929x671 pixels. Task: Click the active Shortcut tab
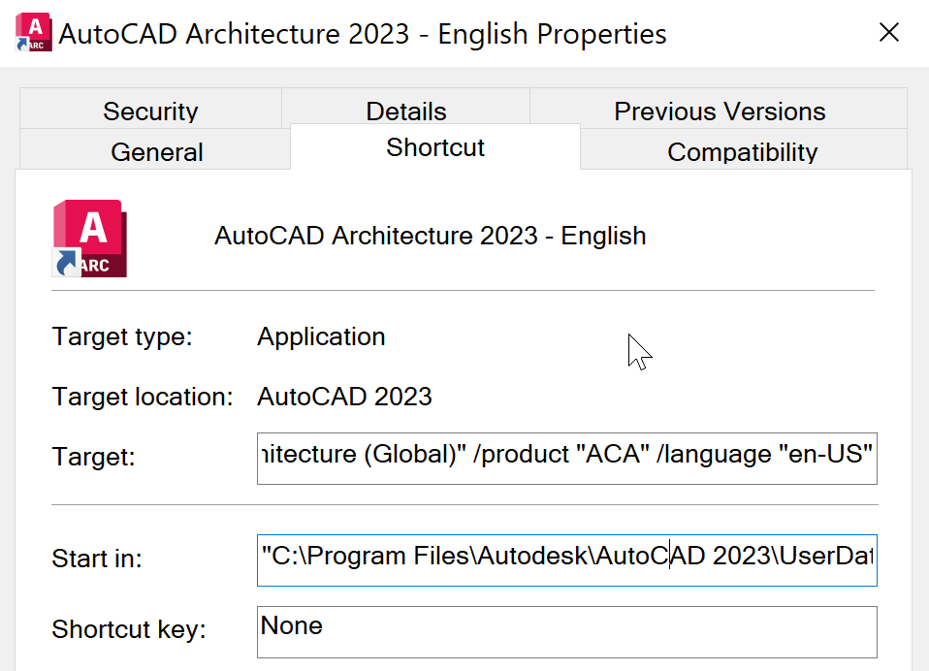(x=434, y=147)
